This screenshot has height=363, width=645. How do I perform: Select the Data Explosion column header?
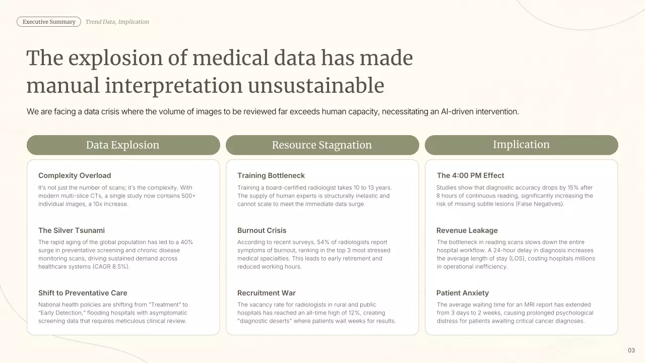pyautogui.click(x=123, y=145)
